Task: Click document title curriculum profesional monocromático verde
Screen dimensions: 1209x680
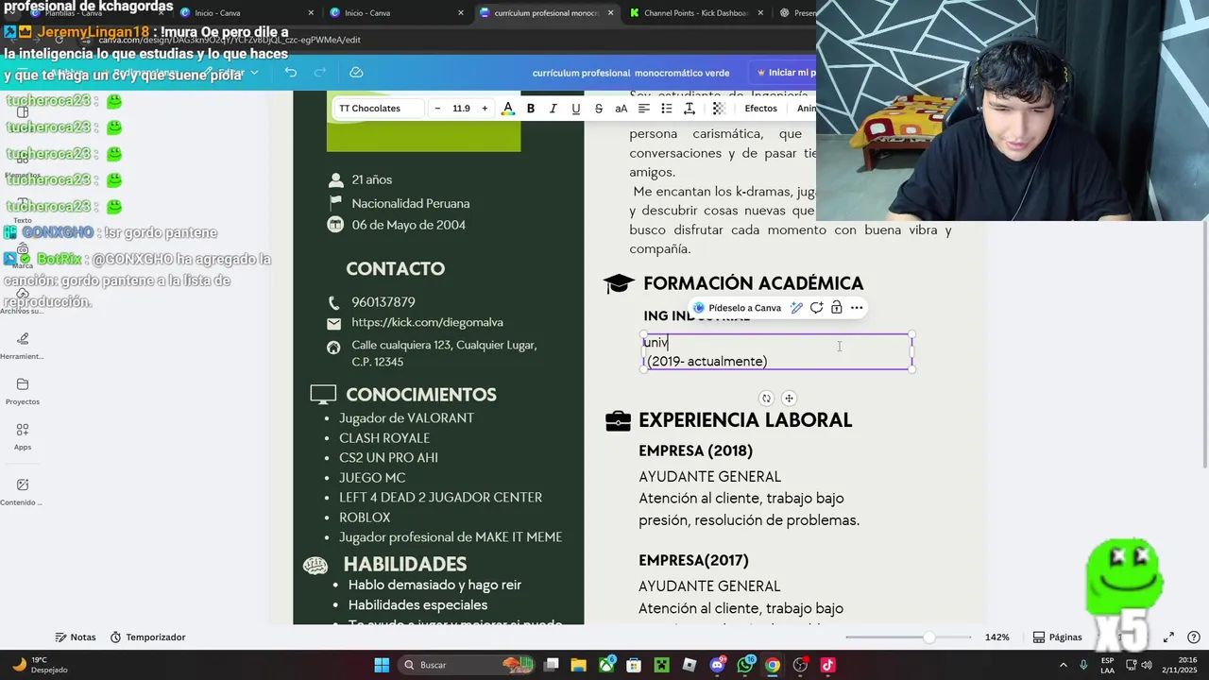Action: click(631, 73)
